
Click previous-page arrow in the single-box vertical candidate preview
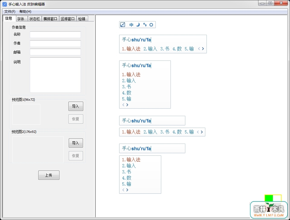pos(123,105)
